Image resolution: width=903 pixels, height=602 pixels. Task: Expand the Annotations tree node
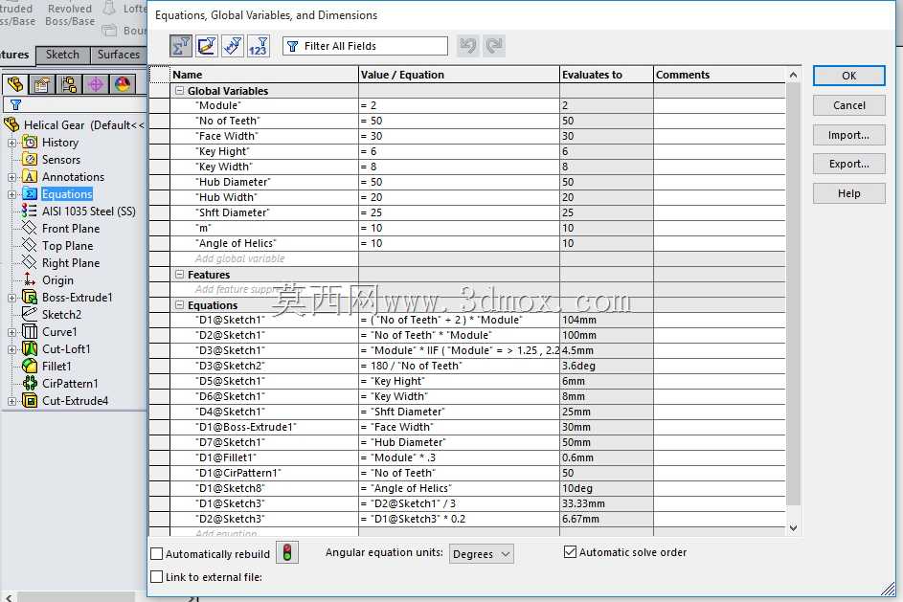coord(12,177)
